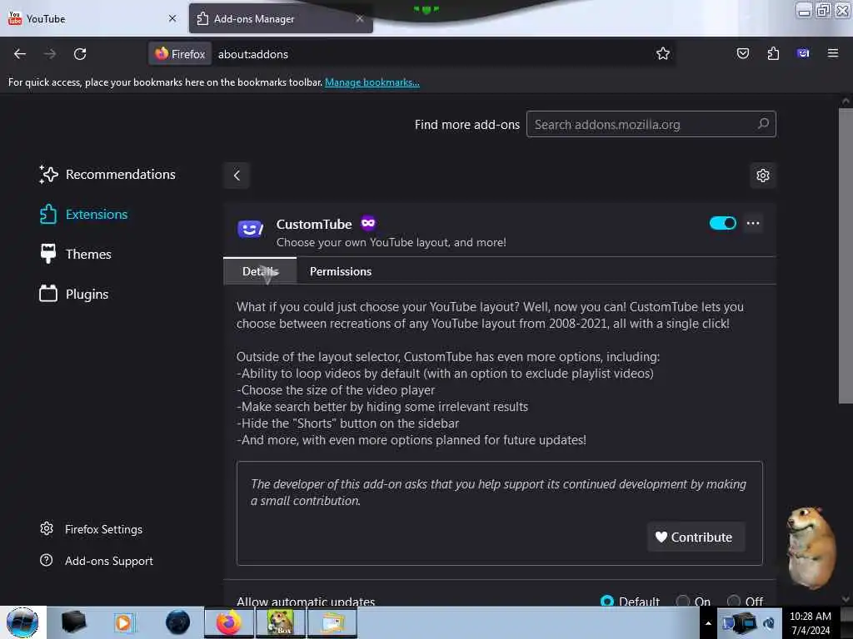Open the Recommendations section
Screen dimensions: 853x639
(x=107, y=175)
